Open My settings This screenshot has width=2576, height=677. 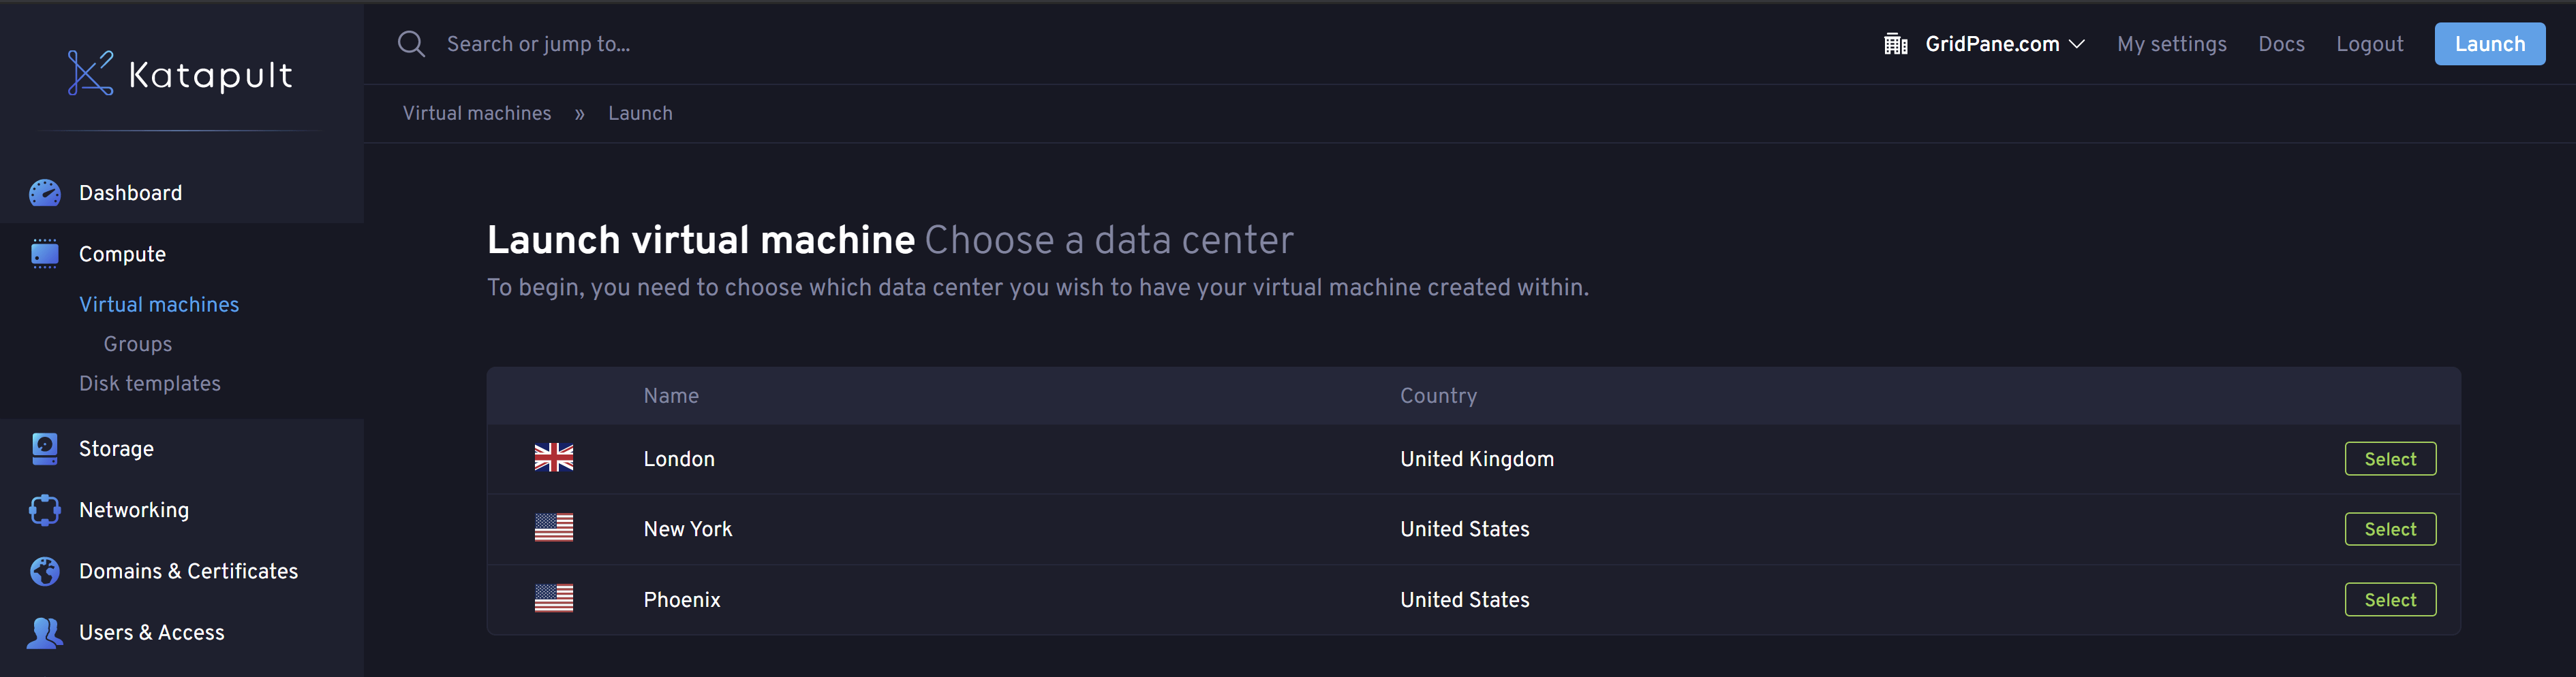(x=2172, y=44)
